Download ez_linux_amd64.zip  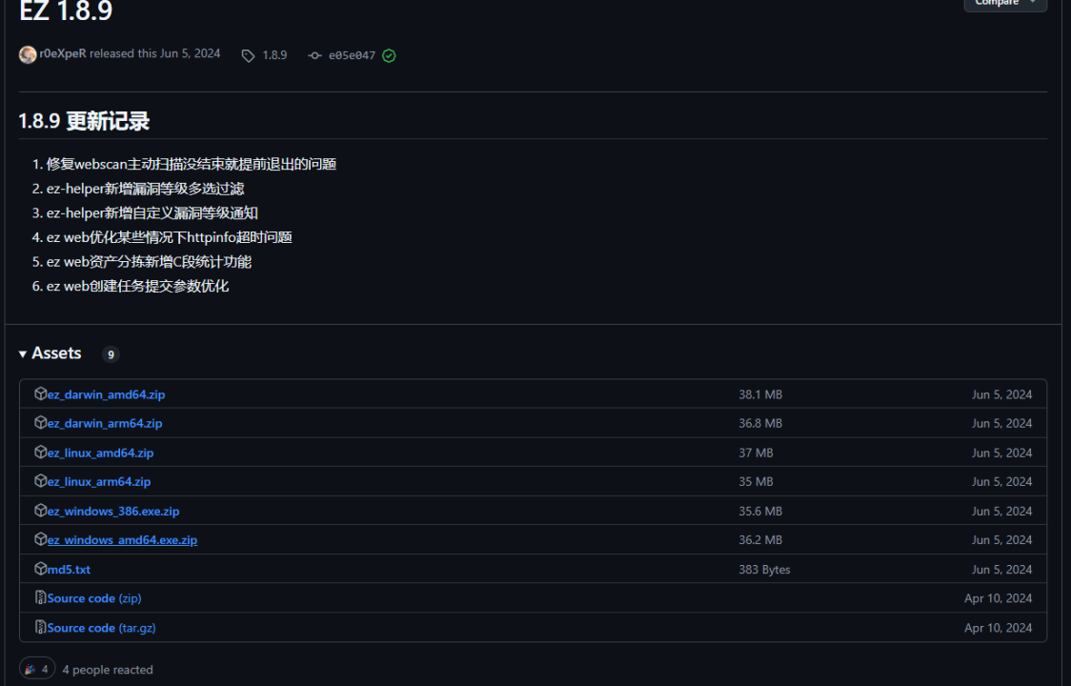tap(100, 453)
